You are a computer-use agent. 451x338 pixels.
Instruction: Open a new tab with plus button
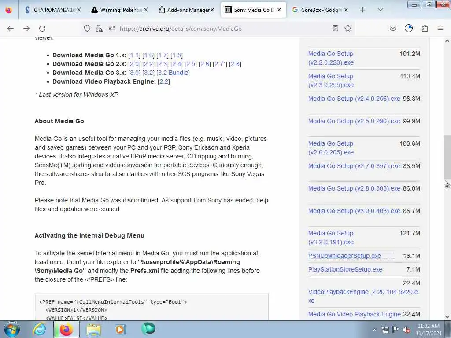(363, 10)
